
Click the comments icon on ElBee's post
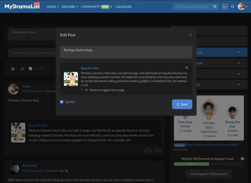pyautogui.click(x=149, y=150)
